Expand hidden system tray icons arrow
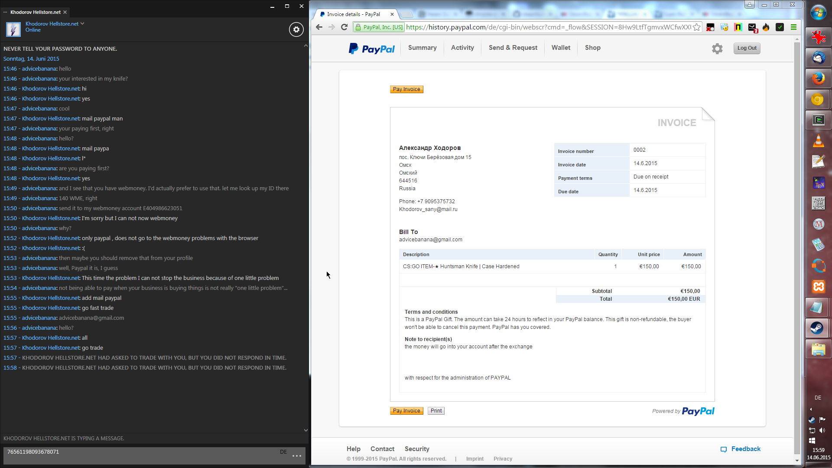Screen dimensions: 832x468 [x=811, y=409]
